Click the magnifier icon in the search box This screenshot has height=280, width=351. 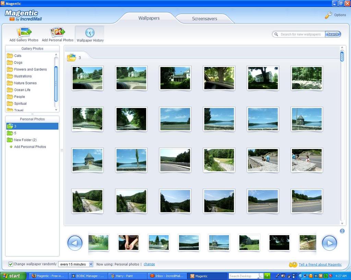pos(276,34)
